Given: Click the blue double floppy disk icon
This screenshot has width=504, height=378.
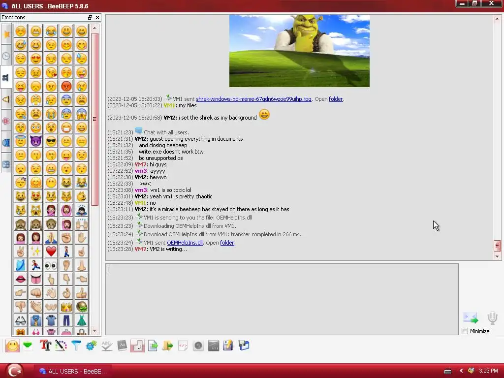Looking at the screenshot, I should pyautogui.click(x=244, y=346).
